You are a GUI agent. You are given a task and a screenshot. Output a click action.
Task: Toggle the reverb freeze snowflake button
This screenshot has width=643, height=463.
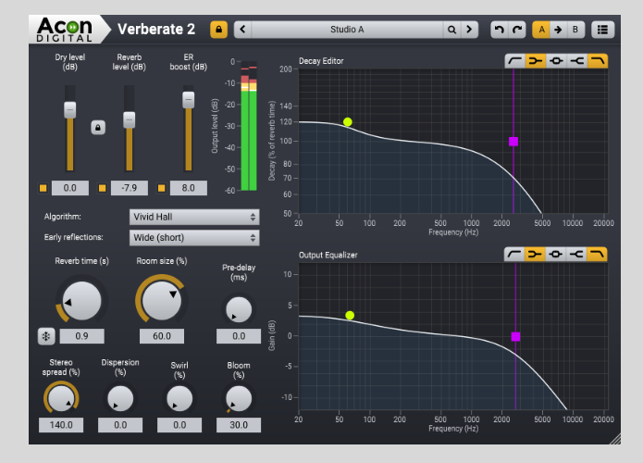46,336
